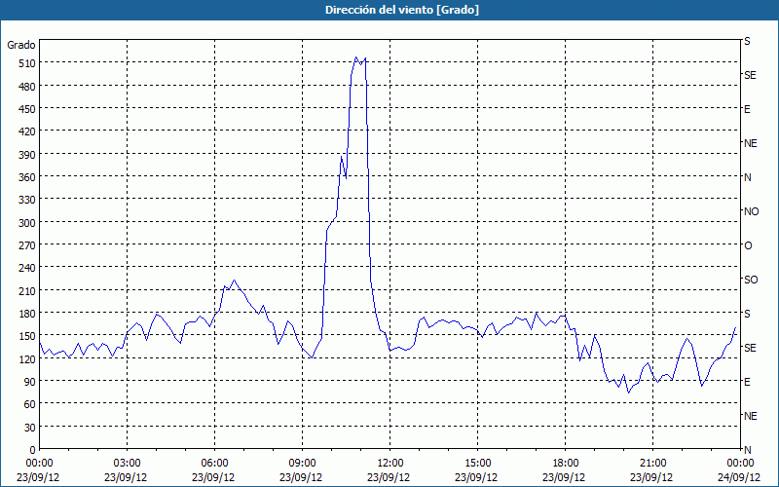Select the NO compass label on the right axis
This screenshot has width=779, height=487.
751,211
